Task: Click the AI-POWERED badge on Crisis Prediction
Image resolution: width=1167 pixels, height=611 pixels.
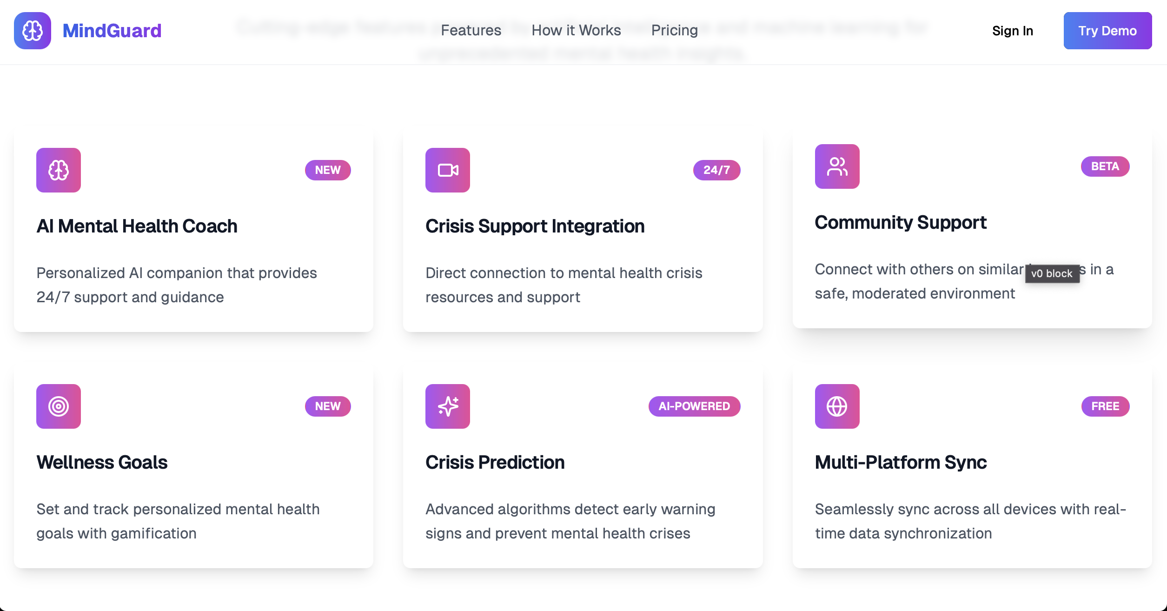Action: point(694,406)
